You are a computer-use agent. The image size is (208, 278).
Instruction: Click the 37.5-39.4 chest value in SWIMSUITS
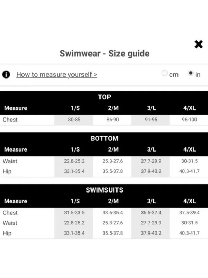tap(189, 213)
